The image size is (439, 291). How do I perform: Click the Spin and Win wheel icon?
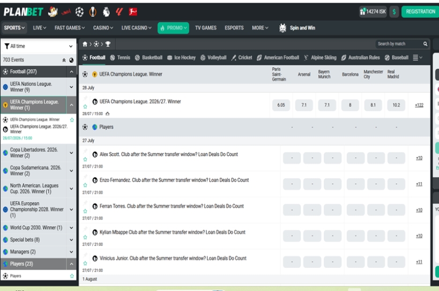tap(283, 28)
